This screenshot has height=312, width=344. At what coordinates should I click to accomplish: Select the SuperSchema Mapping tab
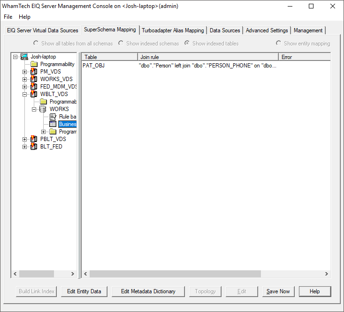110,30
